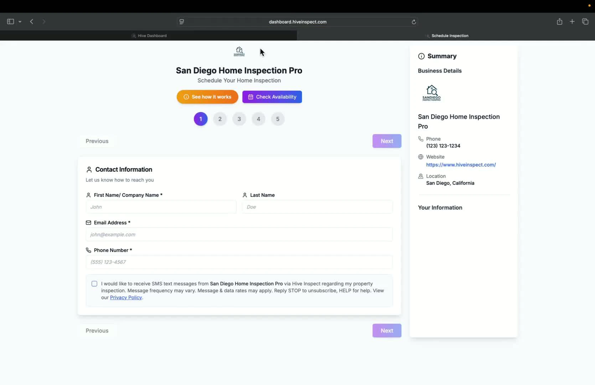
Task: Click the Your Information heading
Action: (x=440, y=208)
